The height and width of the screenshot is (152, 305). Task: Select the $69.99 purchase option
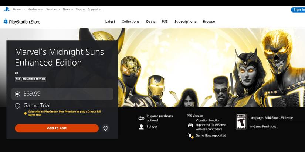pyautogui.click(x=62, y=94)
